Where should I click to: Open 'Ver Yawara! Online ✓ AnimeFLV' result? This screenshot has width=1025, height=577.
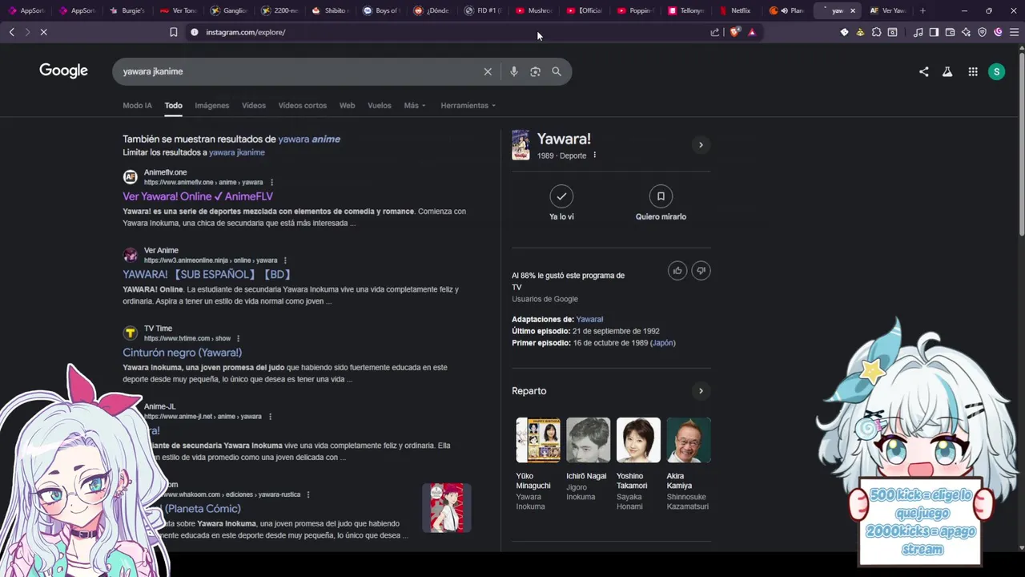pyautogui.click(x=198, y=196)
